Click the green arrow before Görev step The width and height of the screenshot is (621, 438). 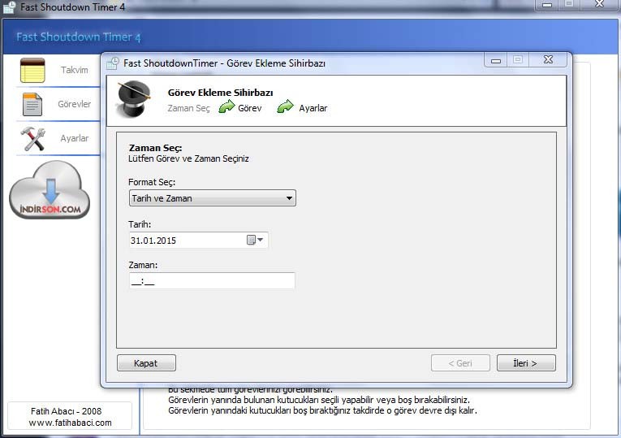click(x=226, y=106)
